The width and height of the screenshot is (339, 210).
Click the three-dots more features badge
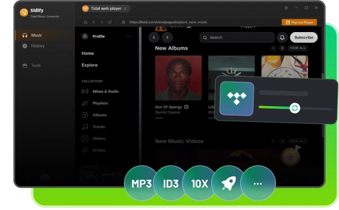[258, 183]
